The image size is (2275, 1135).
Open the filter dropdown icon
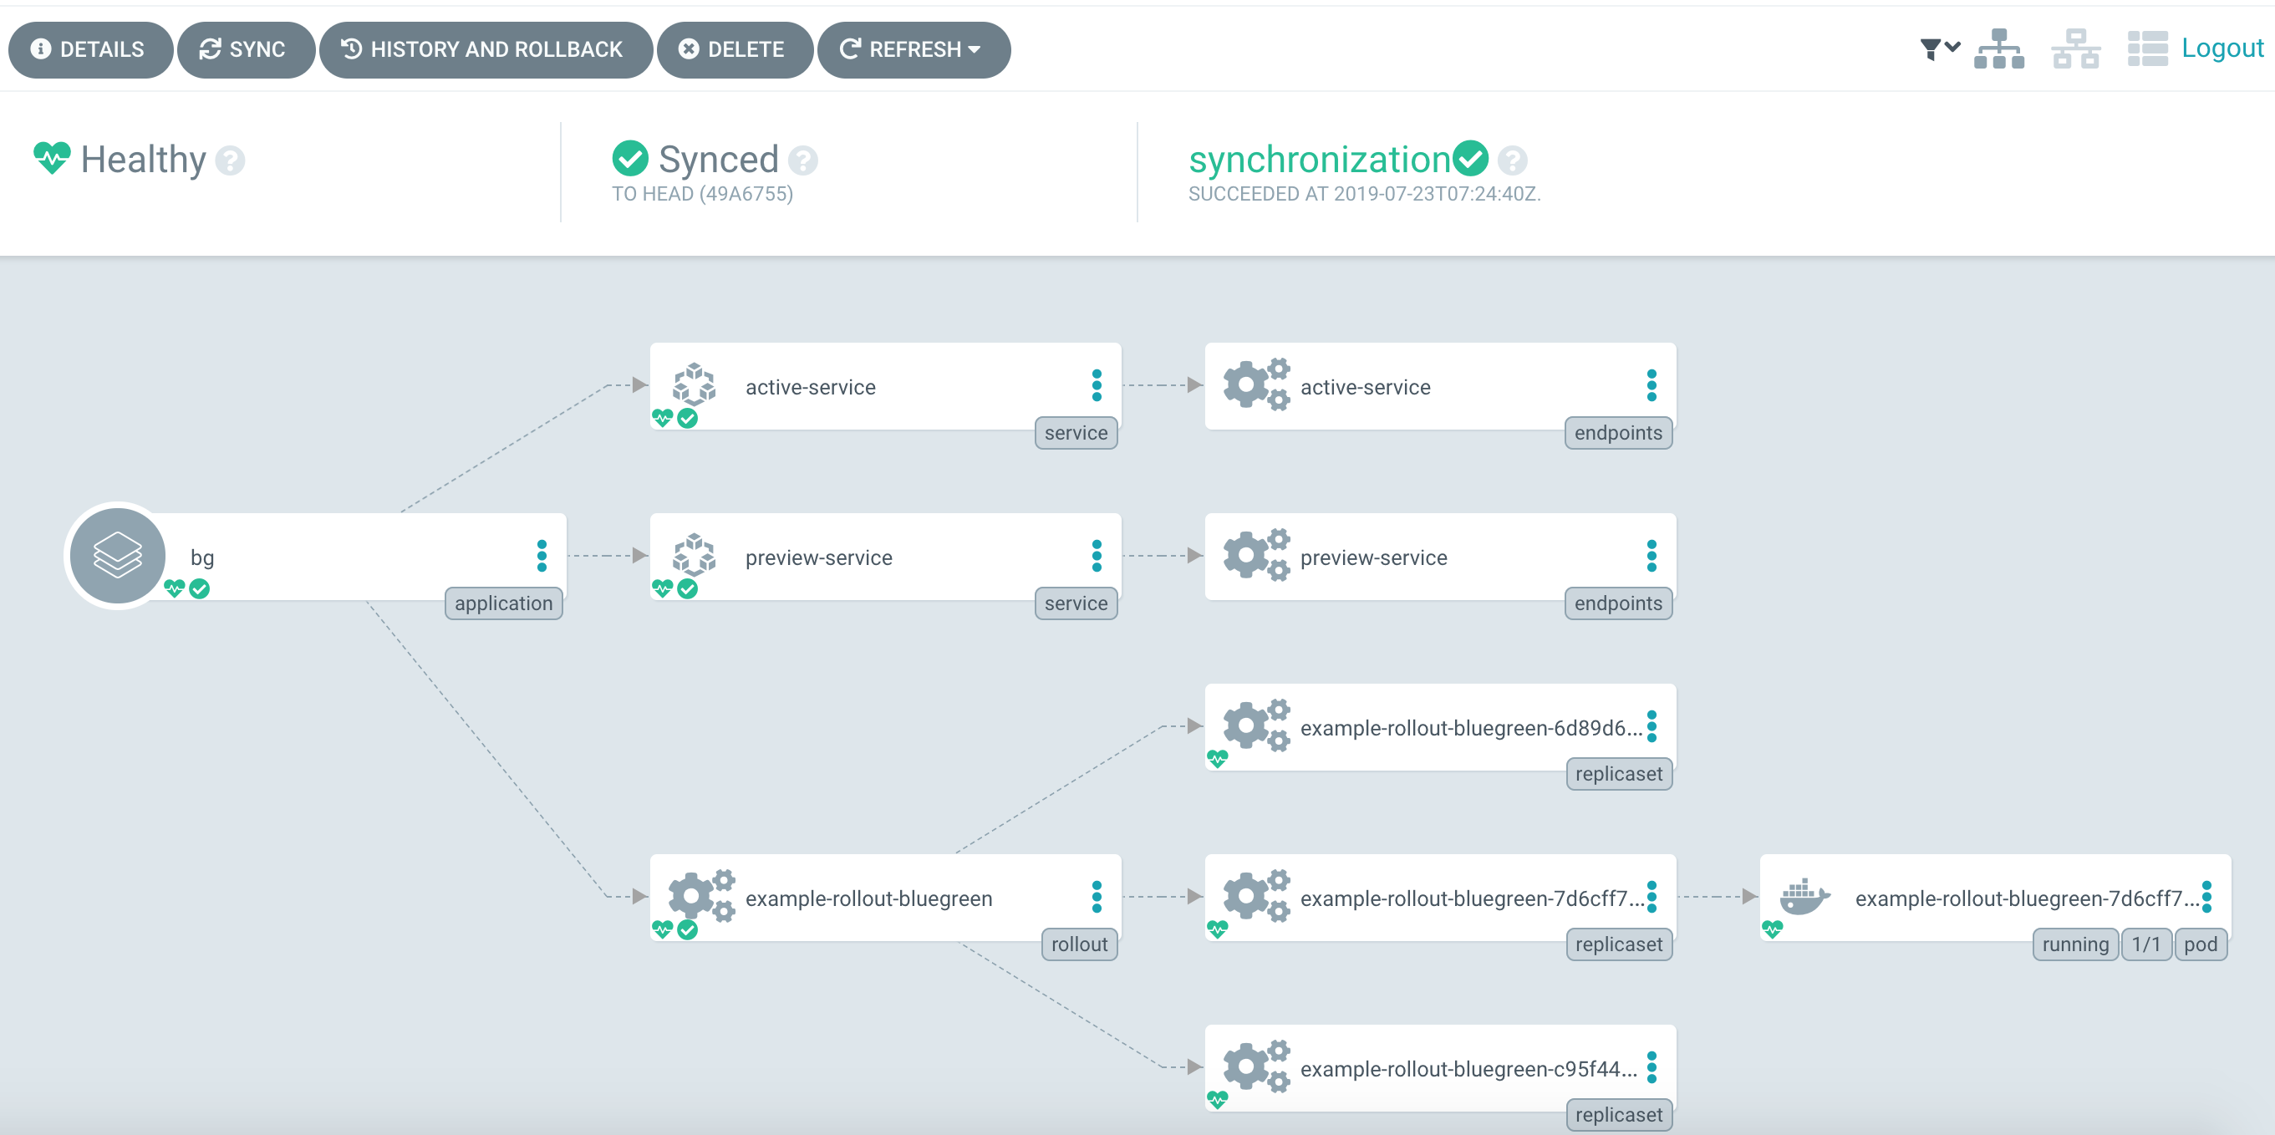click(1938, 48)
